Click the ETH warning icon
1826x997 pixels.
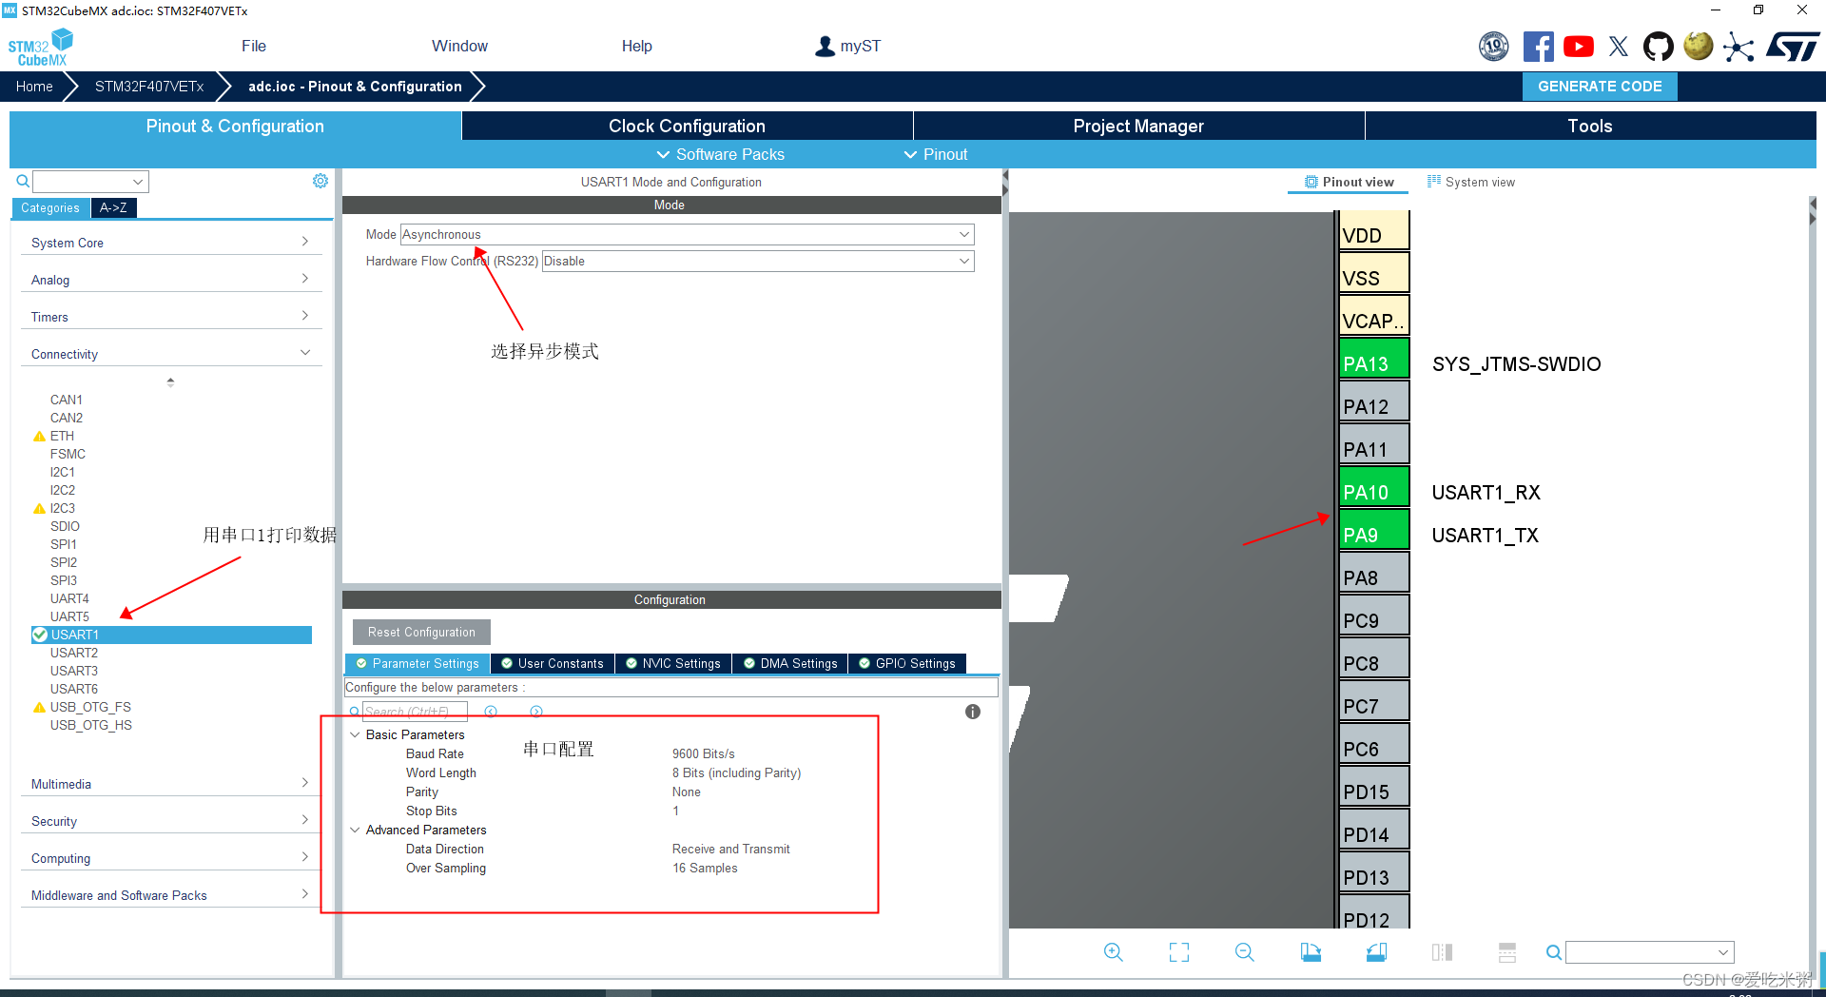pyautogui.click(x=39, y=436)
